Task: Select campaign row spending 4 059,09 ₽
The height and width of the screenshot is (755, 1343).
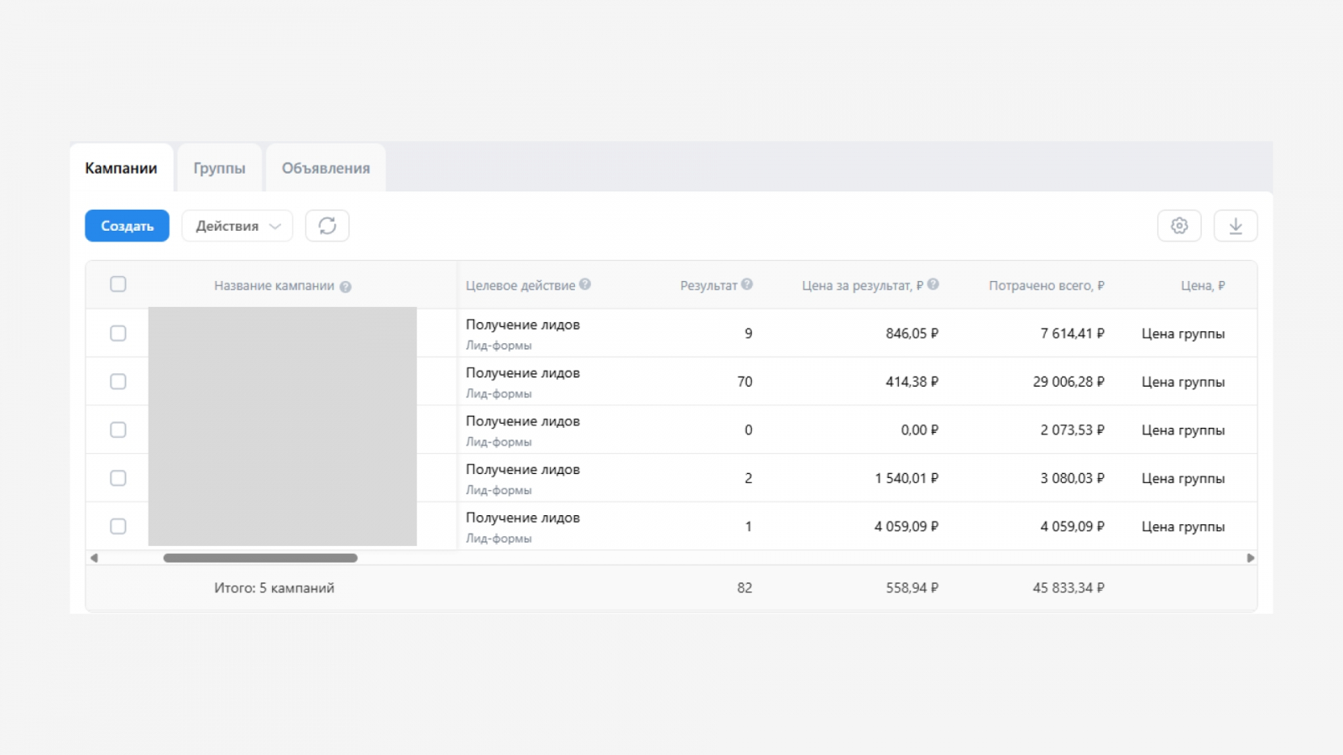Action: pyautogui.click(x=118, y=527)
